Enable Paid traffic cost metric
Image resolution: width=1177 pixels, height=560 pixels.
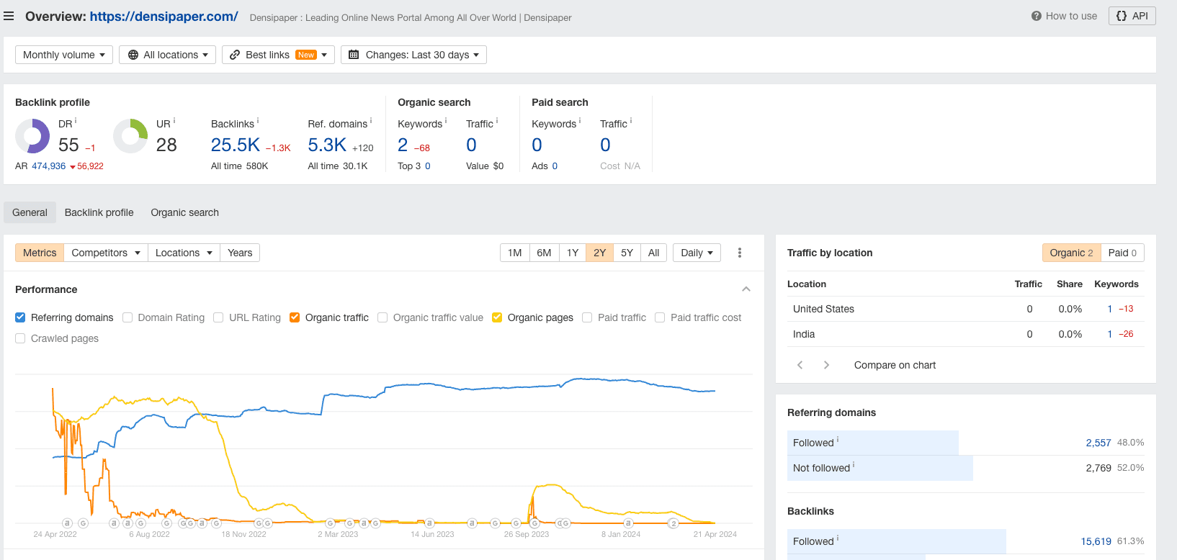pyautogui.click(x=660, y=317)
